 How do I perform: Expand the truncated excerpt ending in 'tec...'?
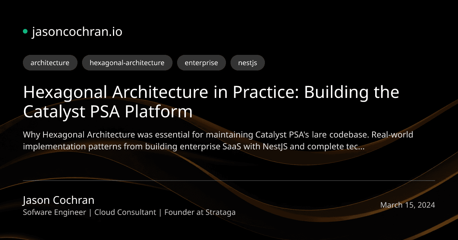click(x=218, y=140)
